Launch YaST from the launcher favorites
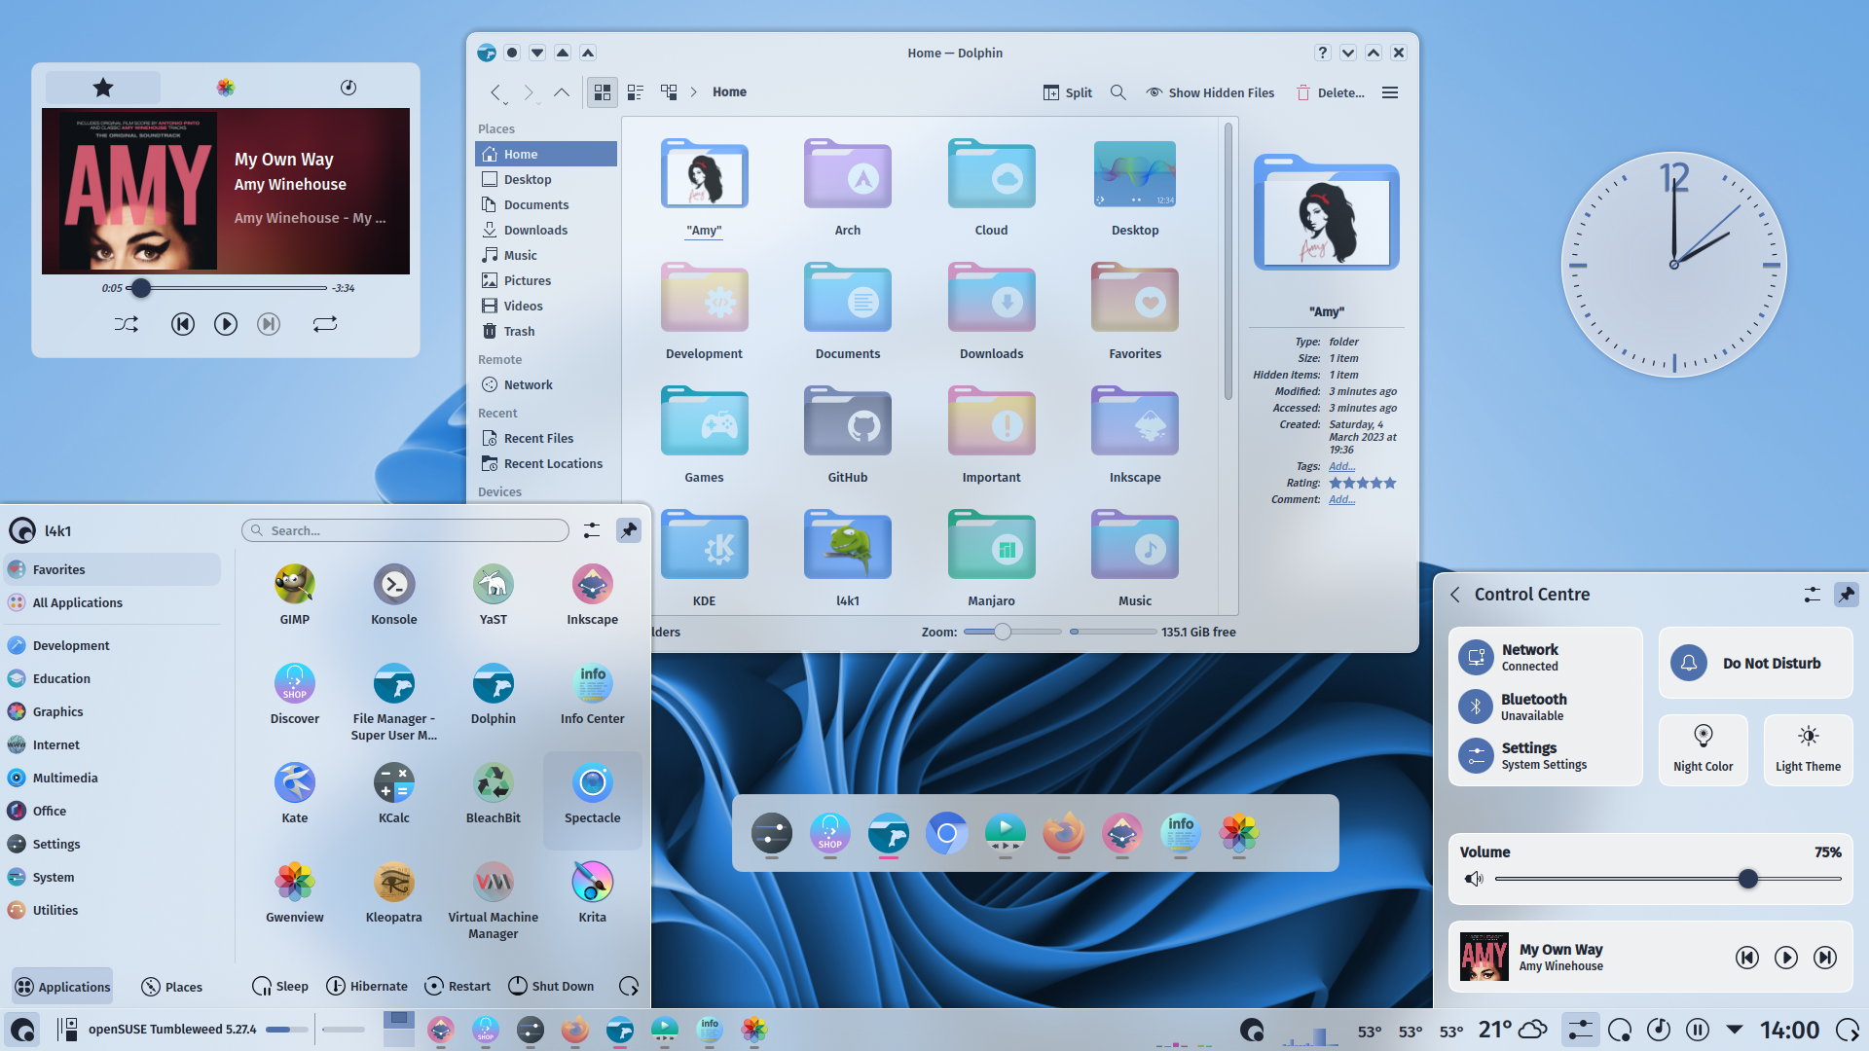This screenshot has width=1869, height=1051. [493, 595]
